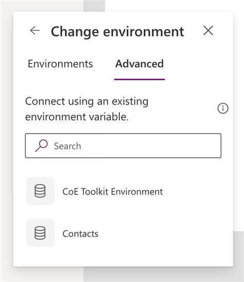Screen dimensions: 244x282
Task: Click the CoE Toolkit Environment database icon
Action: pos(41,191)
